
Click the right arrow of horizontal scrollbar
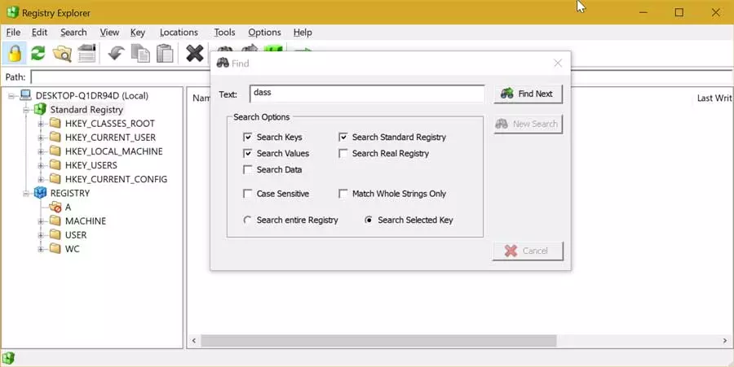(x=725, y=341)
